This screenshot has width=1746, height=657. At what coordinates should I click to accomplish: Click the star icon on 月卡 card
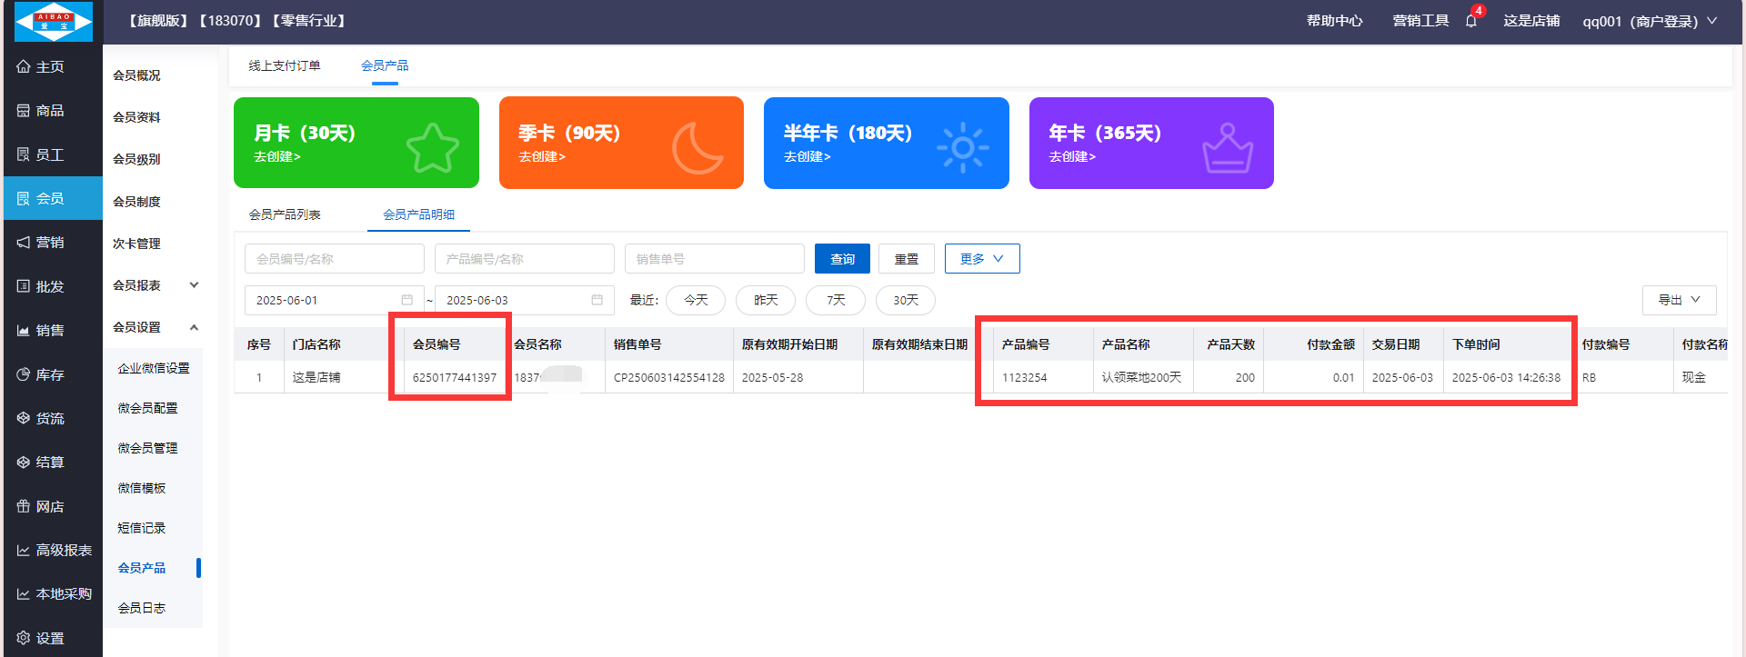pyautogui.click(x=432, y=147)
